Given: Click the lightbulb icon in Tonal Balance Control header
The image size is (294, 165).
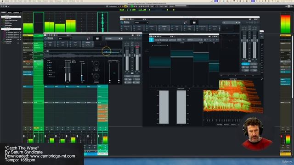Looking at the screenshot, I should [x=210, y=40].
